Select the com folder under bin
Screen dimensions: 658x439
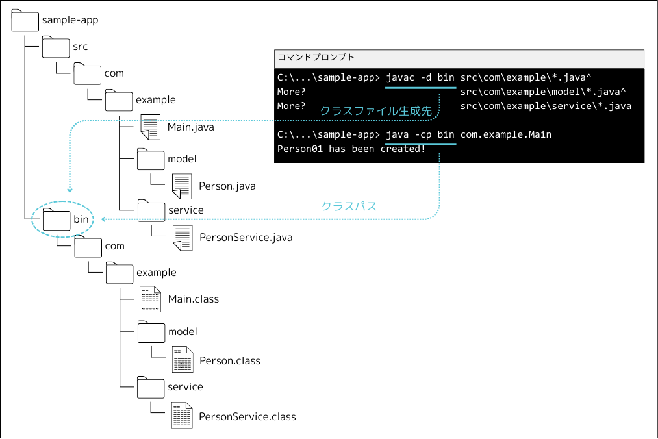coord(87,246)
